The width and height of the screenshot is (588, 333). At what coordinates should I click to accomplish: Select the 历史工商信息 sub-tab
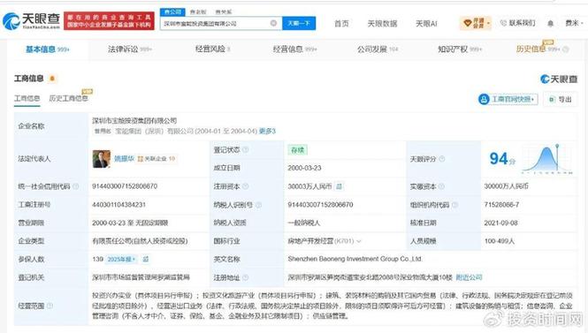click(x=69, y=98)
